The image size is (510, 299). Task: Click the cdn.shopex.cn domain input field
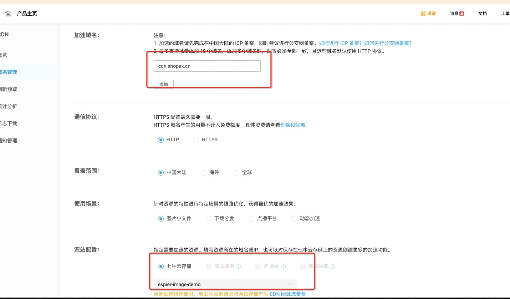207,66
